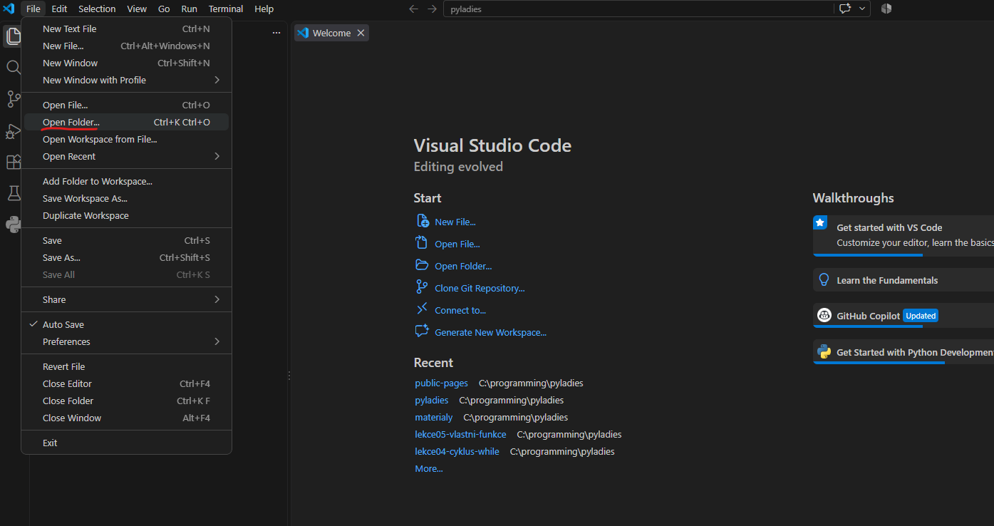
Task: Click the Generate New Workspace... link
Action: pos(490,332)
